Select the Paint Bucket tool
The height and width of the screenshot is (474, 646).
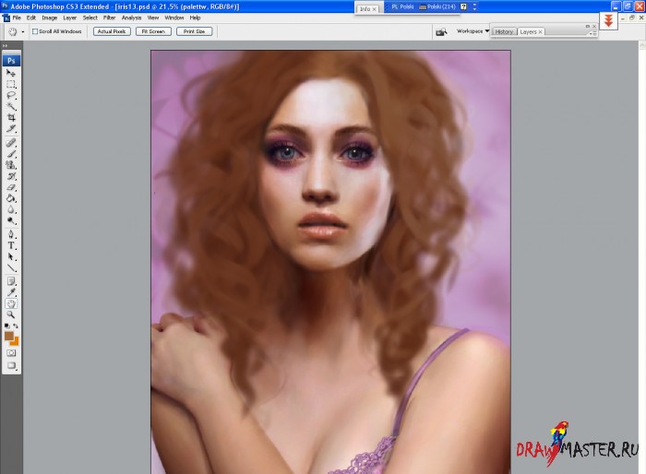[11, 198]
